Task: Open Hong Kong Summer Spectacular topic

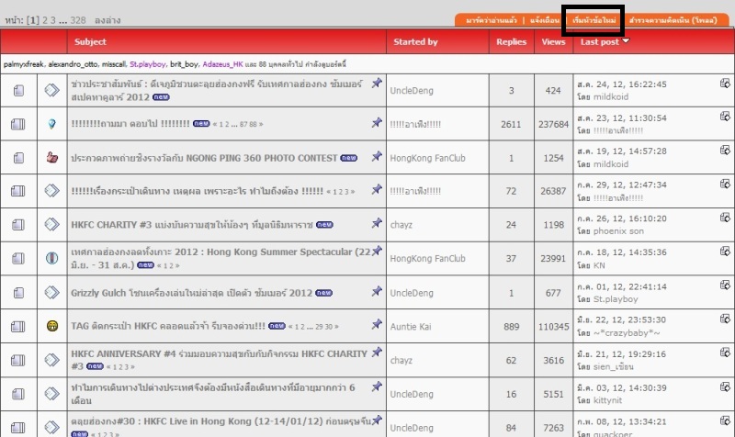Action: (220, 258)
